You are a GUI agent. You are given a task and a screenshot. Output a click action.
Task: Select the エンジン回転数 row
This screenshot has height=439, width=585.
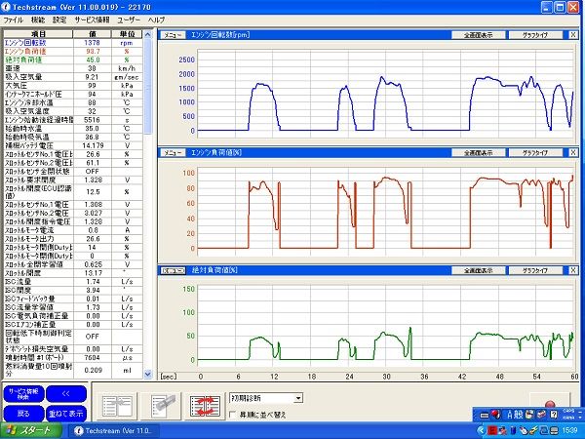[x=73, y=43]
